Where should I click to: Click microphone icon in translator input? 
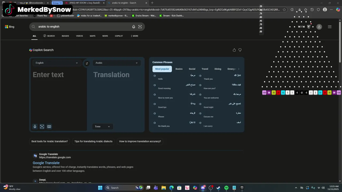(35, 127)
